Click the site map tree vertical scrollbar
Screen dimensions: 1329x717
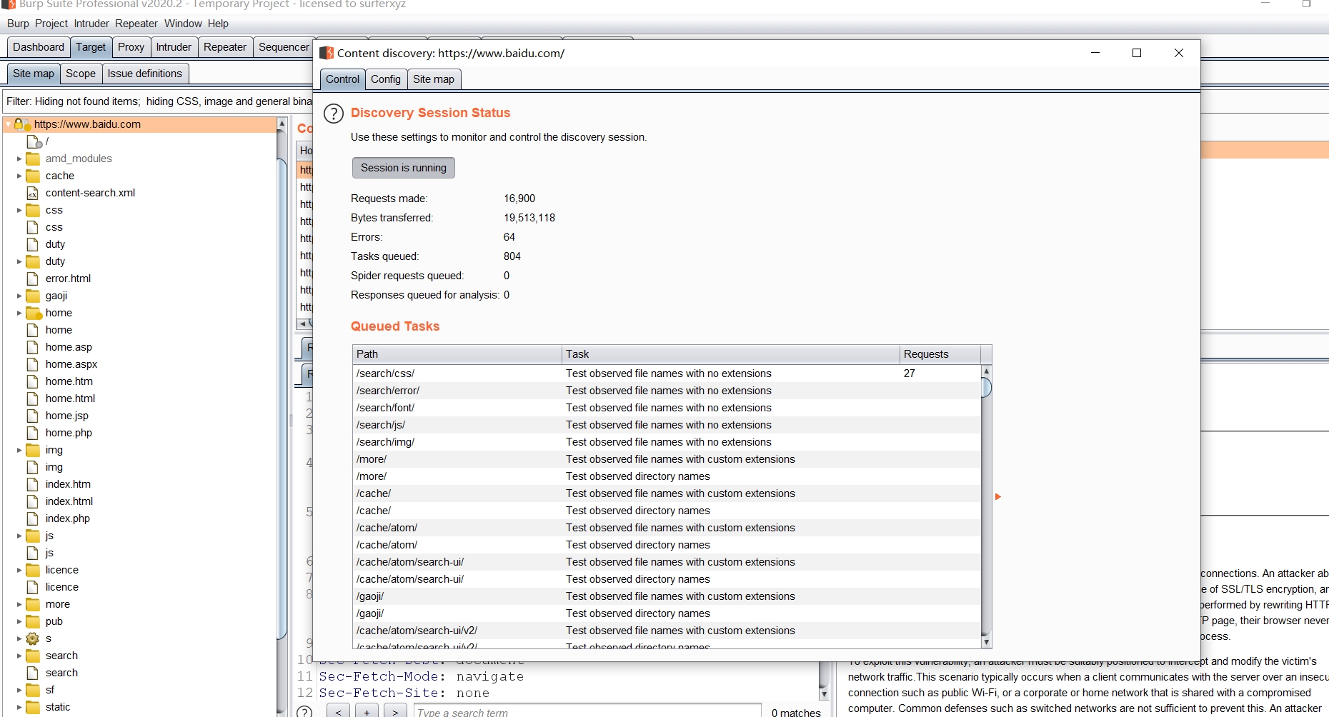point(282,400)
